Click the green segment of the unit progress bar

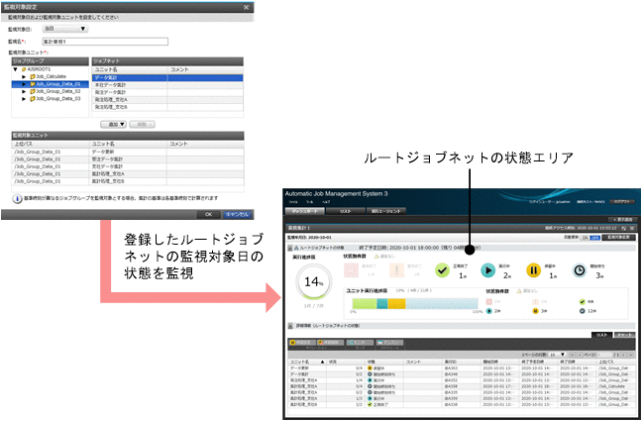[x=365, y=303]
